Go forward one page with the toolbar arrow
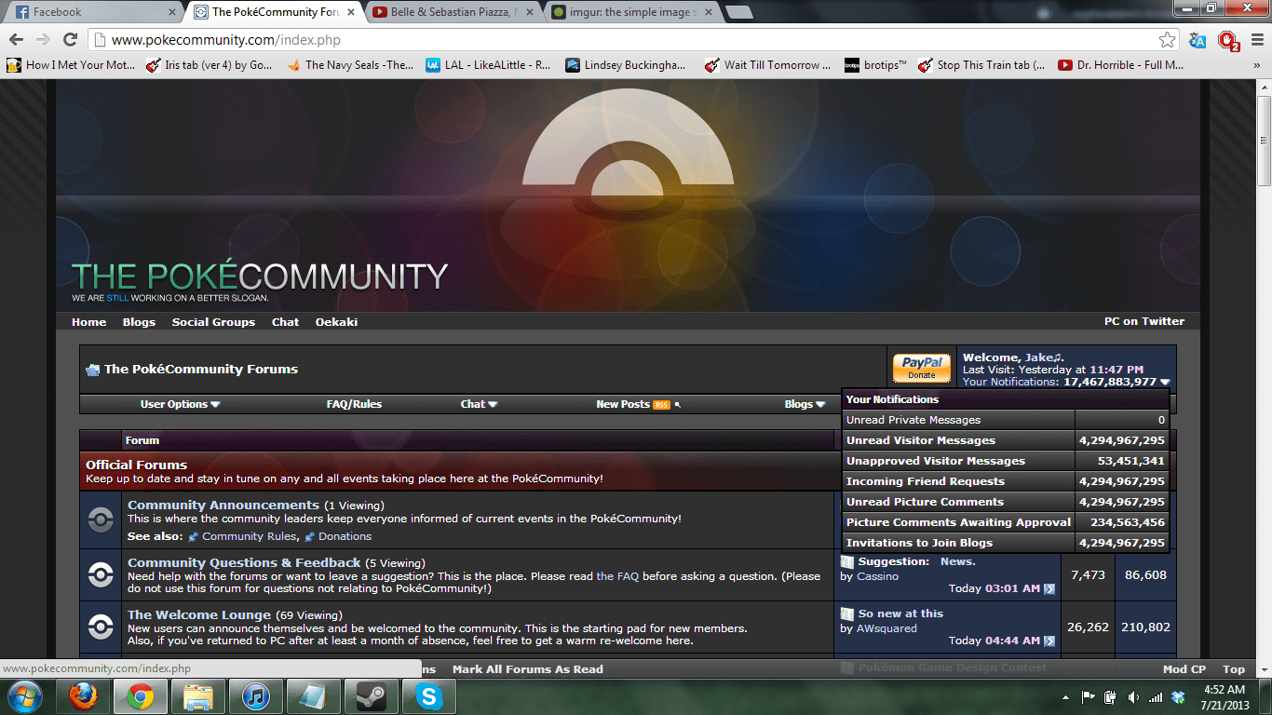Screen dimensions: 1272x715 [43, 40]
